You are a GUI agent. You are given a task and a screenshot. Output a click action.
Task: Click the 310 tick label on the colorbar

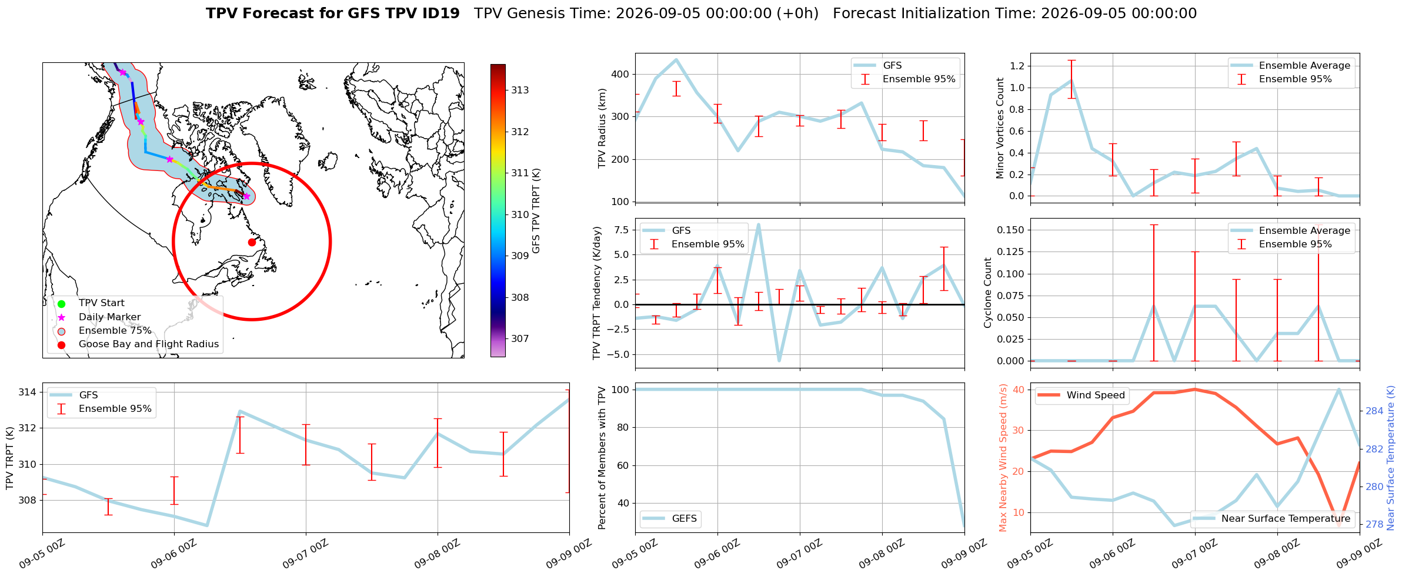[x=520, y=215]
